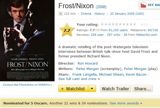This screenshot has width=160, height=108.
Task: Rate the movie with the first star
Action: pyautogui.click(x=102, y=24)
